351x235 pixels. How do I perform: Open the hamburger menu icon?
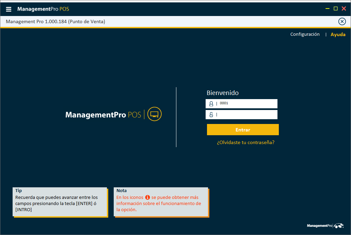[9, 9]
